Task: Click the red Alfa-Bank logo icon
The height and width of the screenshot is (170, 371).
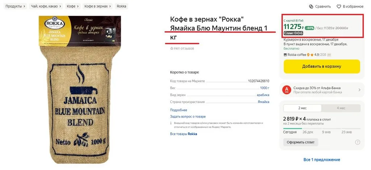Action: (286, 90)
